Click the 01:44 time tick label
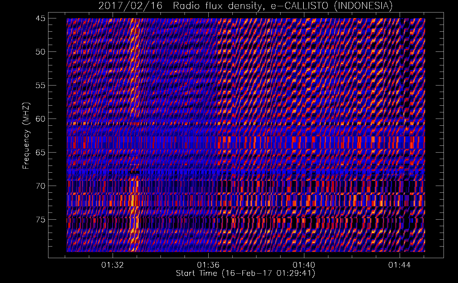 [400, 265]
